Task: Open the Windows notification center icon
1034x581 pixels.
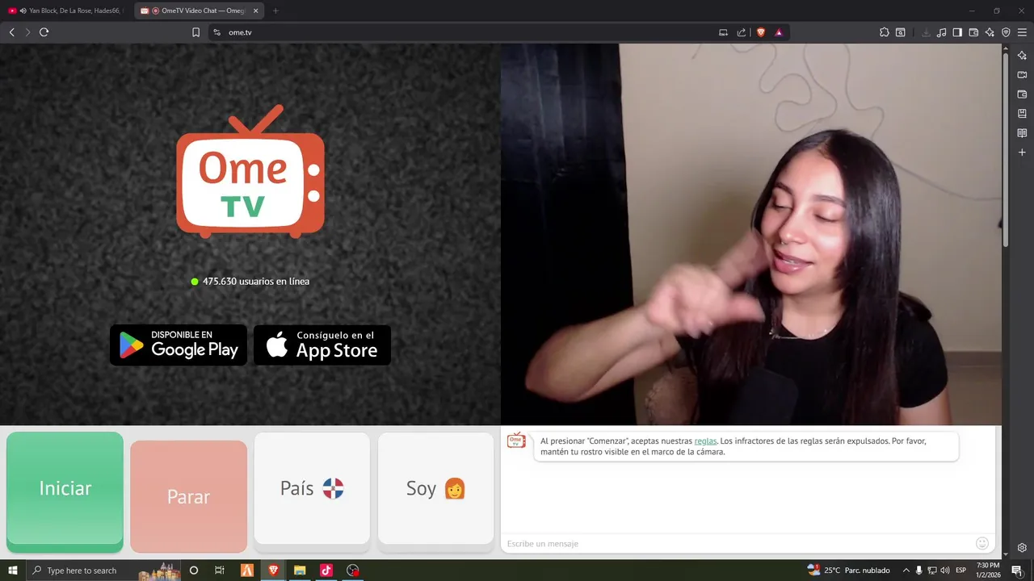Action: click(x=1017, y=571)
